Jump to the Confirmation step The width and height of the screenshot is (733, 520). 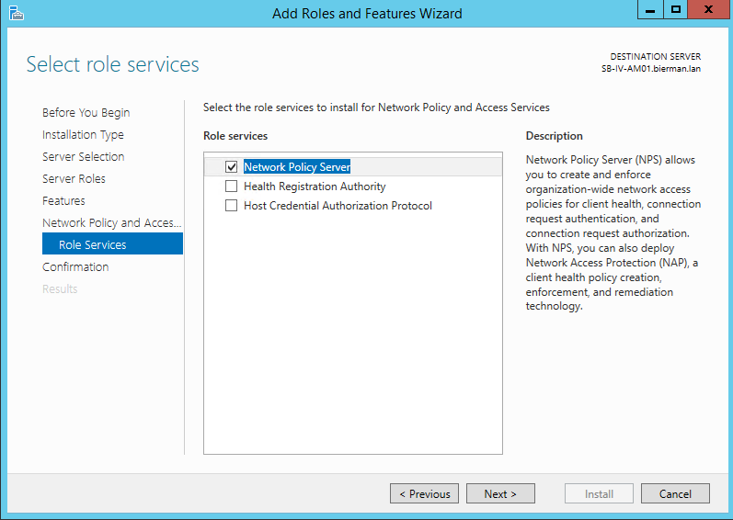pyautogui.click(x=75, y=266)
